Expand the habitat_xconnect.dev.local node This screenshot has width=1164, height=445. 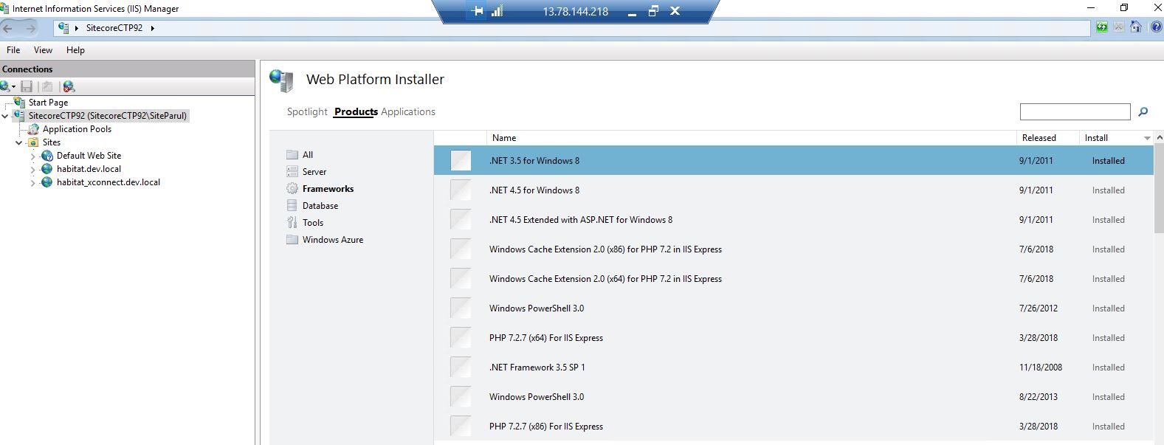[33, 182]
